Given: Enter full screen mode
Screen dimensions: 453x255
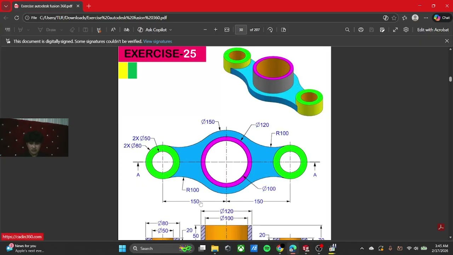Looking at the screenshot, I should [x=395, y=30].
